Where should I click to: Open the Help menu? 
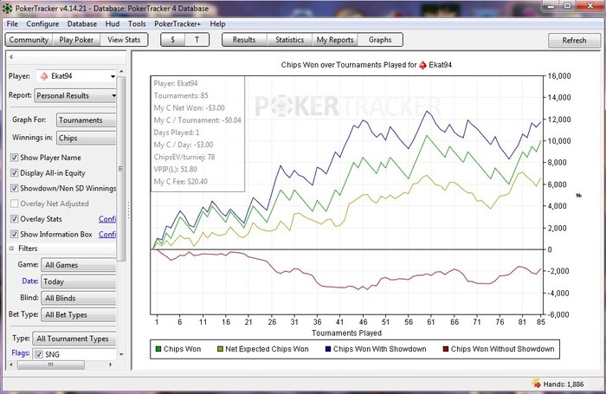pyautogui.click(x=217, y=24)
